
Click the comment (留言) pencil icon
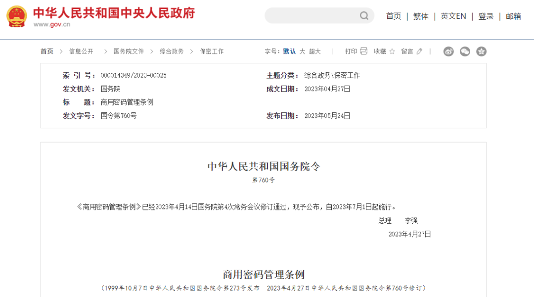[420, 51]
